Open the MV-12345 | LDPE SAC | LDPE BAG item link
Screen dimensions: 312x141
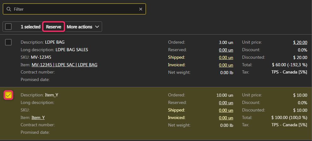(64, 65)
